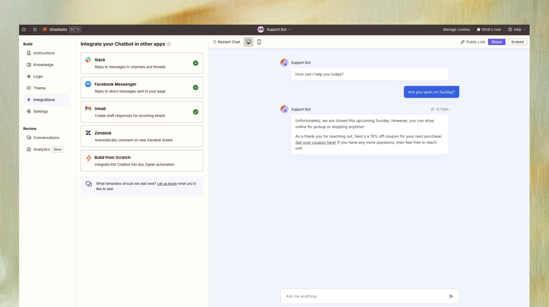Click the Build from Scratch lightning icon
The width and height of the screenshot is (549, 307).
88,157
